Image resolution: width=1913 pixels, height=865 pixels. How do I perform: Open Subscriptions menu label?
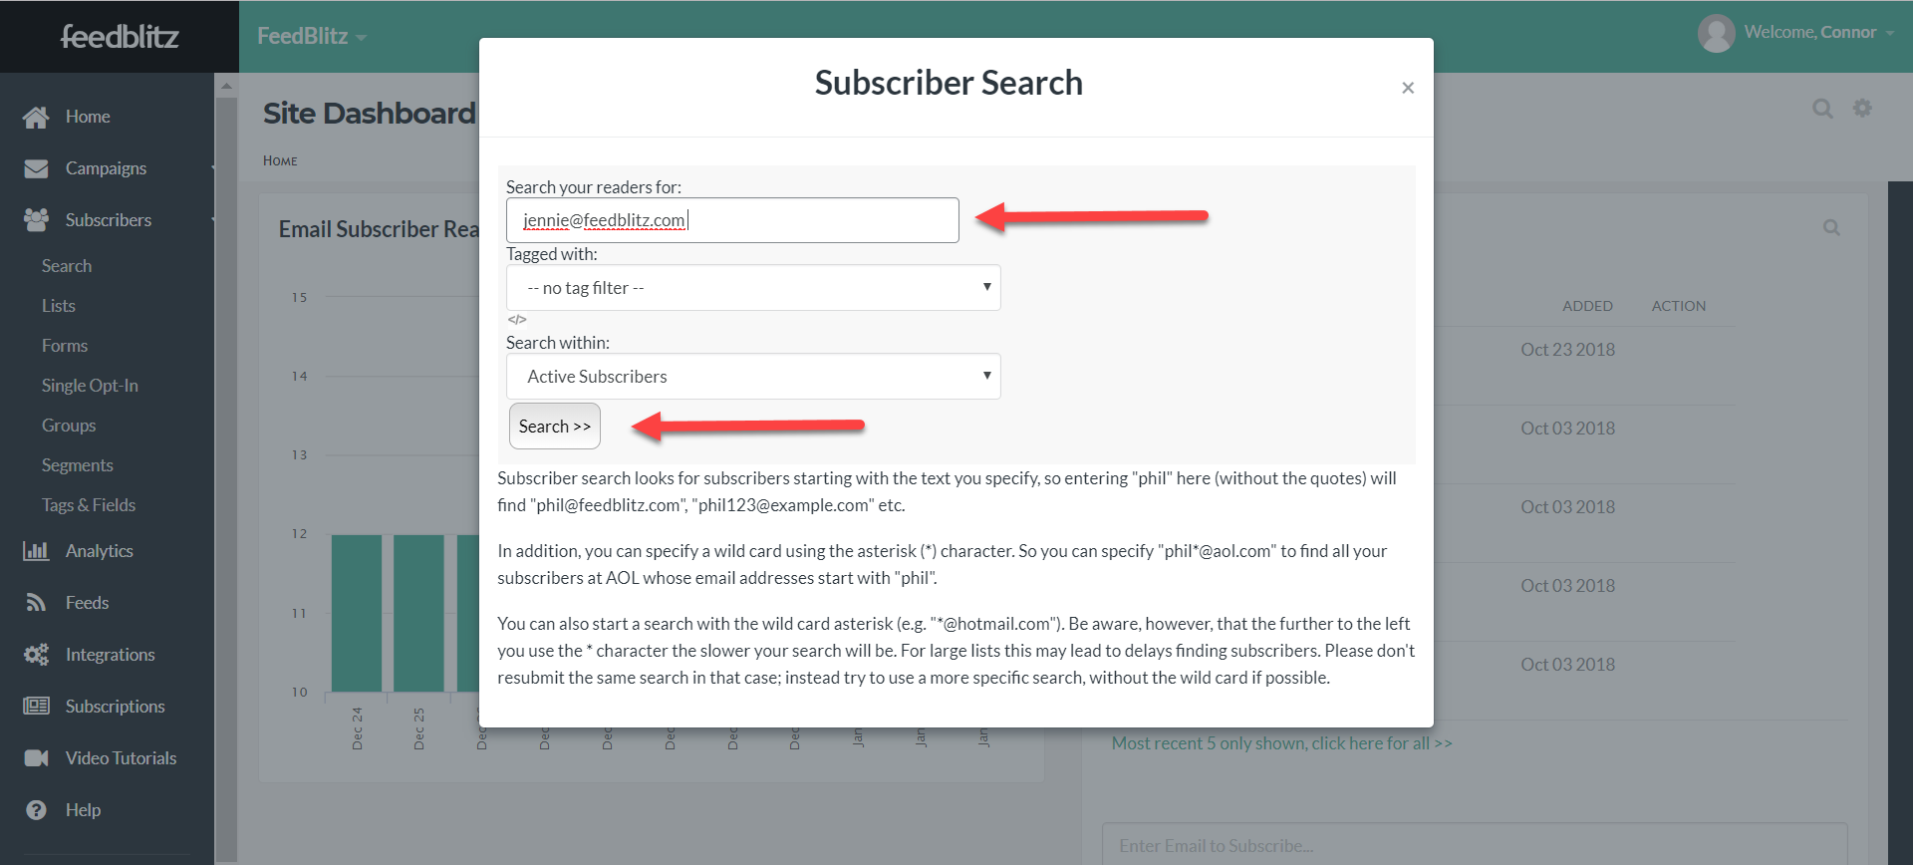tap(116, 707)
